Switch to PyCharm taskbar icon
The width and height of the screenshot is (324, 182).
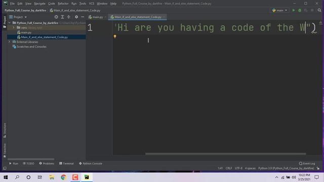coord(87,177)
